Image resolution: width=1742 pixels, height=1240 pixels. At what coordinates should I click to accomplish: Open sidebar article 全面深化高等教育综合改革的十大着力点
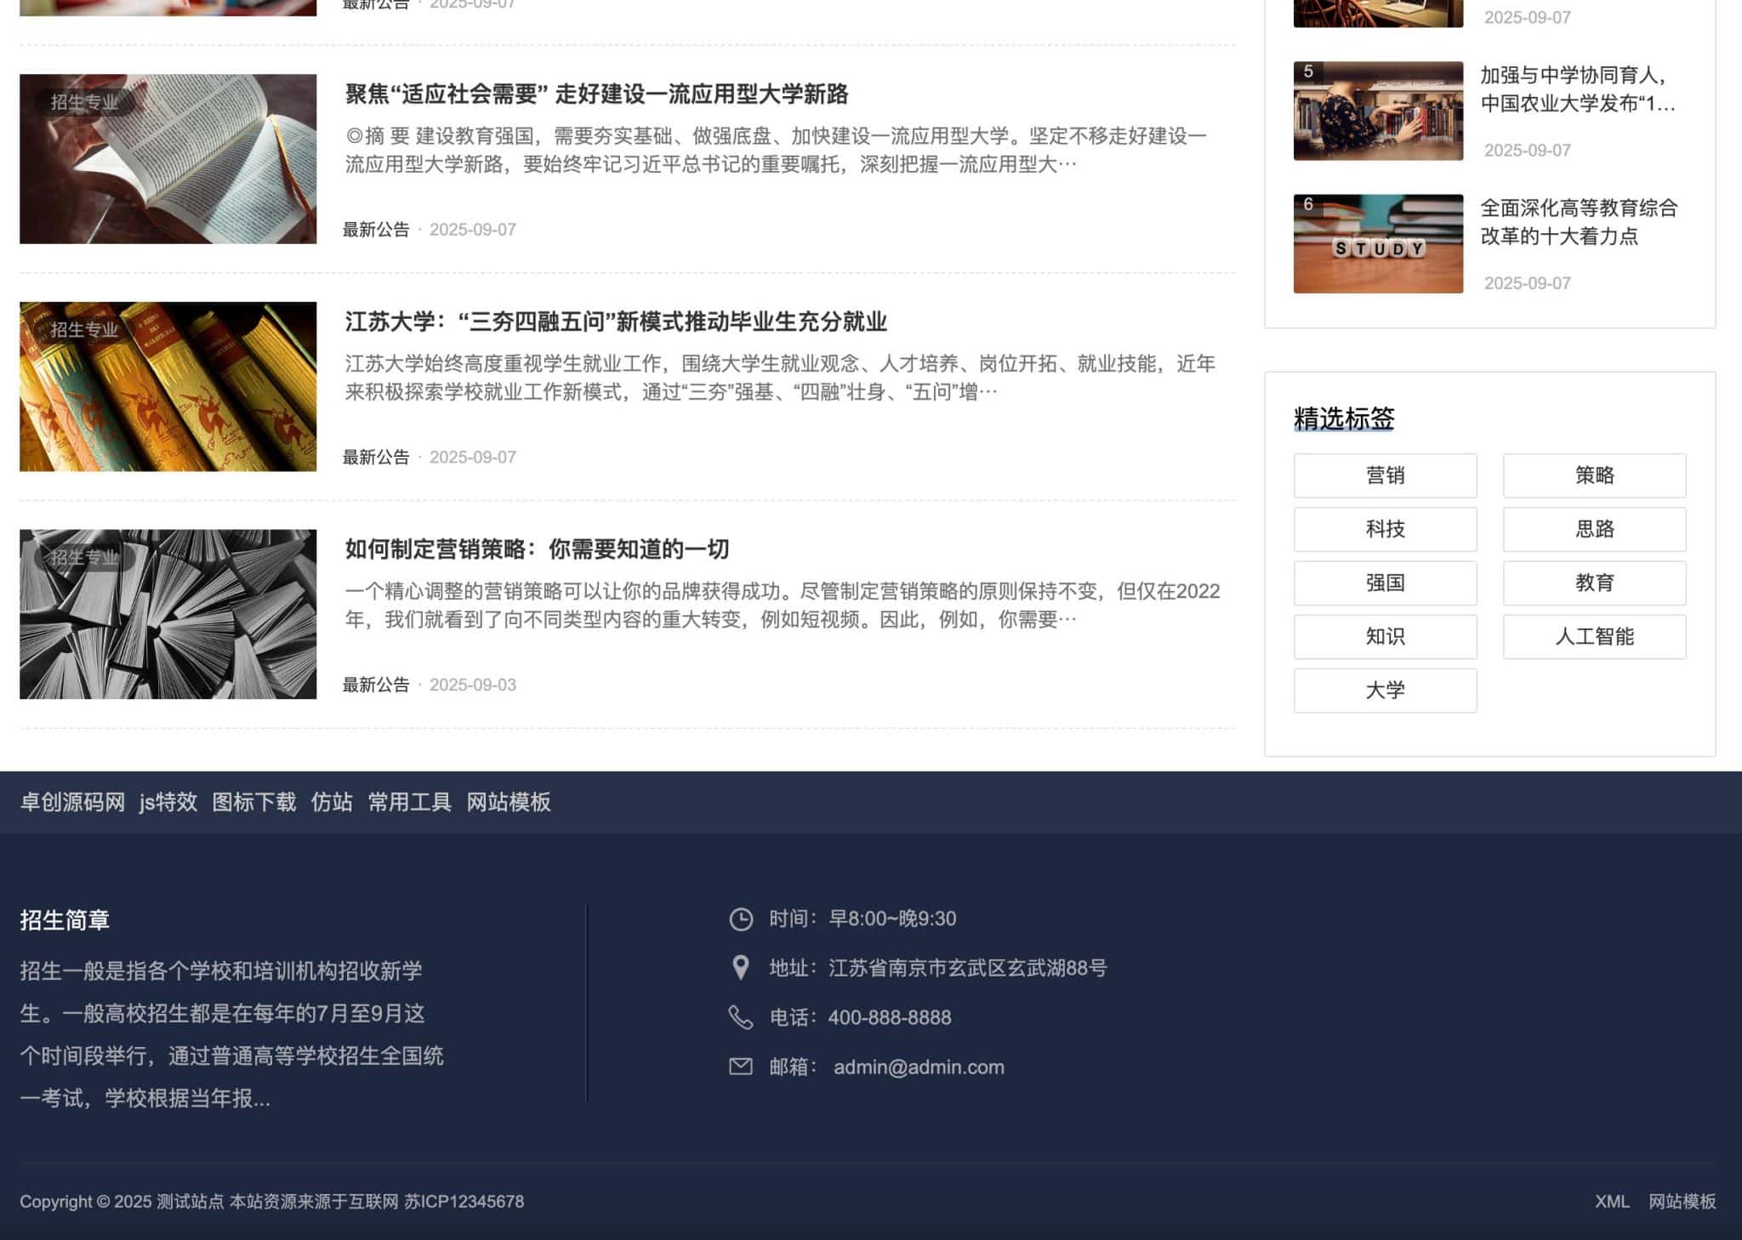1579,222
